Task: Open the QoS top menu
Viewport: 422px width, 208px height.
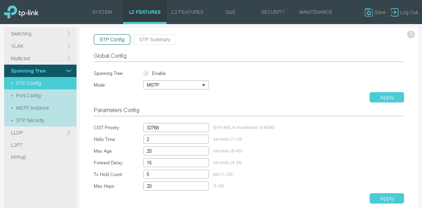Action: 230,12
